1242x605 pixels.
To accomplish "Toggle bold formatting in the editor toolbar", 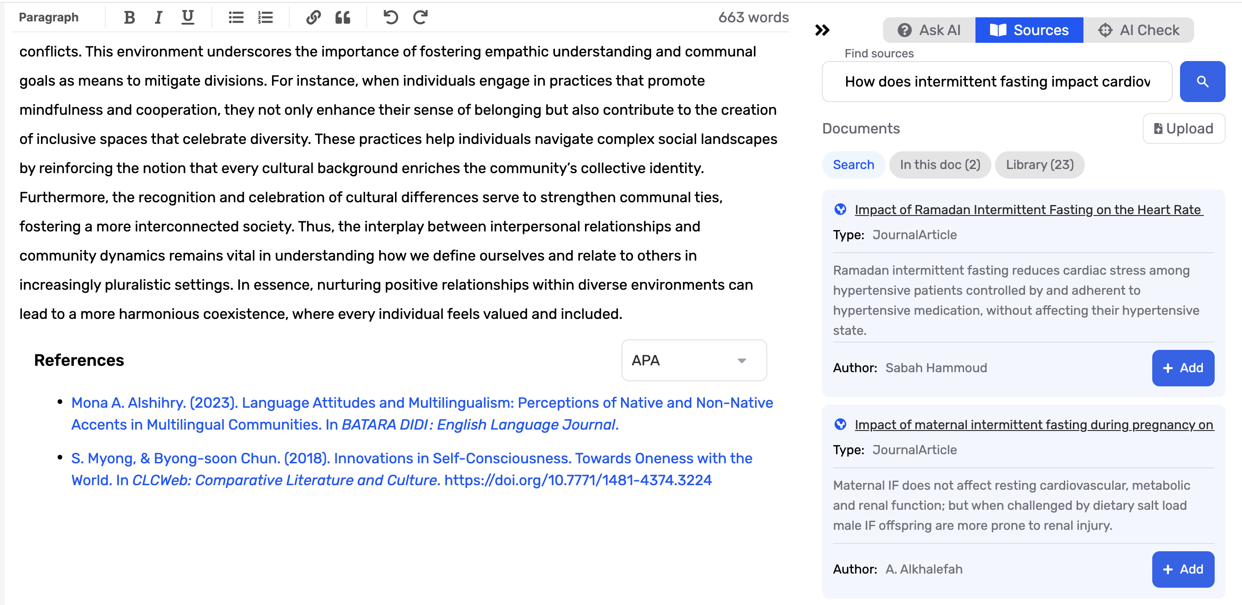I will 129,17.
